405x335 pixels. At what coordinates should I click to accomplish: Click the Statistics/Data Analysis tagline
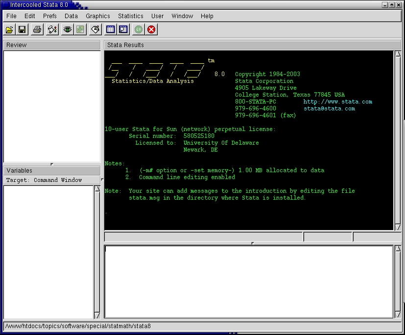(x=153, y=81)
